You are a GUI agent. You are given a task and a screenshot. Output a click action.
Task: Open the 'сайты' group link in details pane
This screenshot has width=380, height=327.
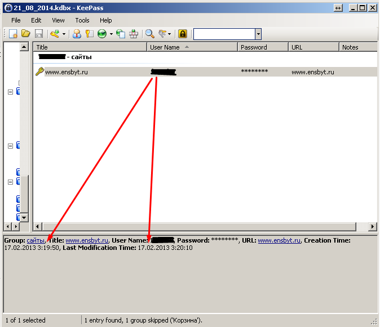[x=36, y=240]
